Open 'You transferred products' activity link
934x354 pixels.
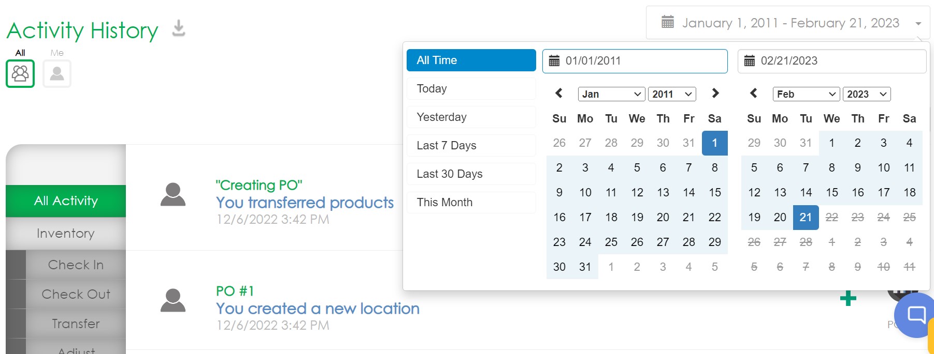(305, 203)
